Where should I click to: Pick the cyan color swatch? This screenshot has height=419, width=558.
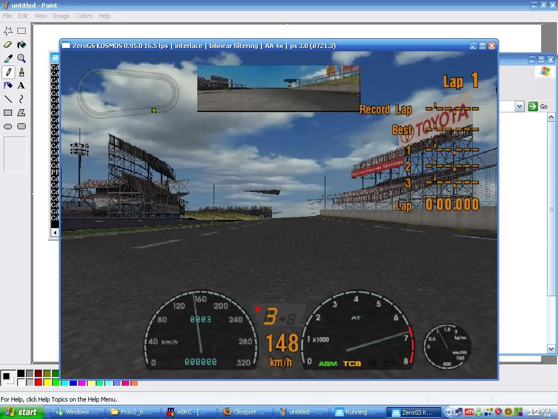[64, 383]
